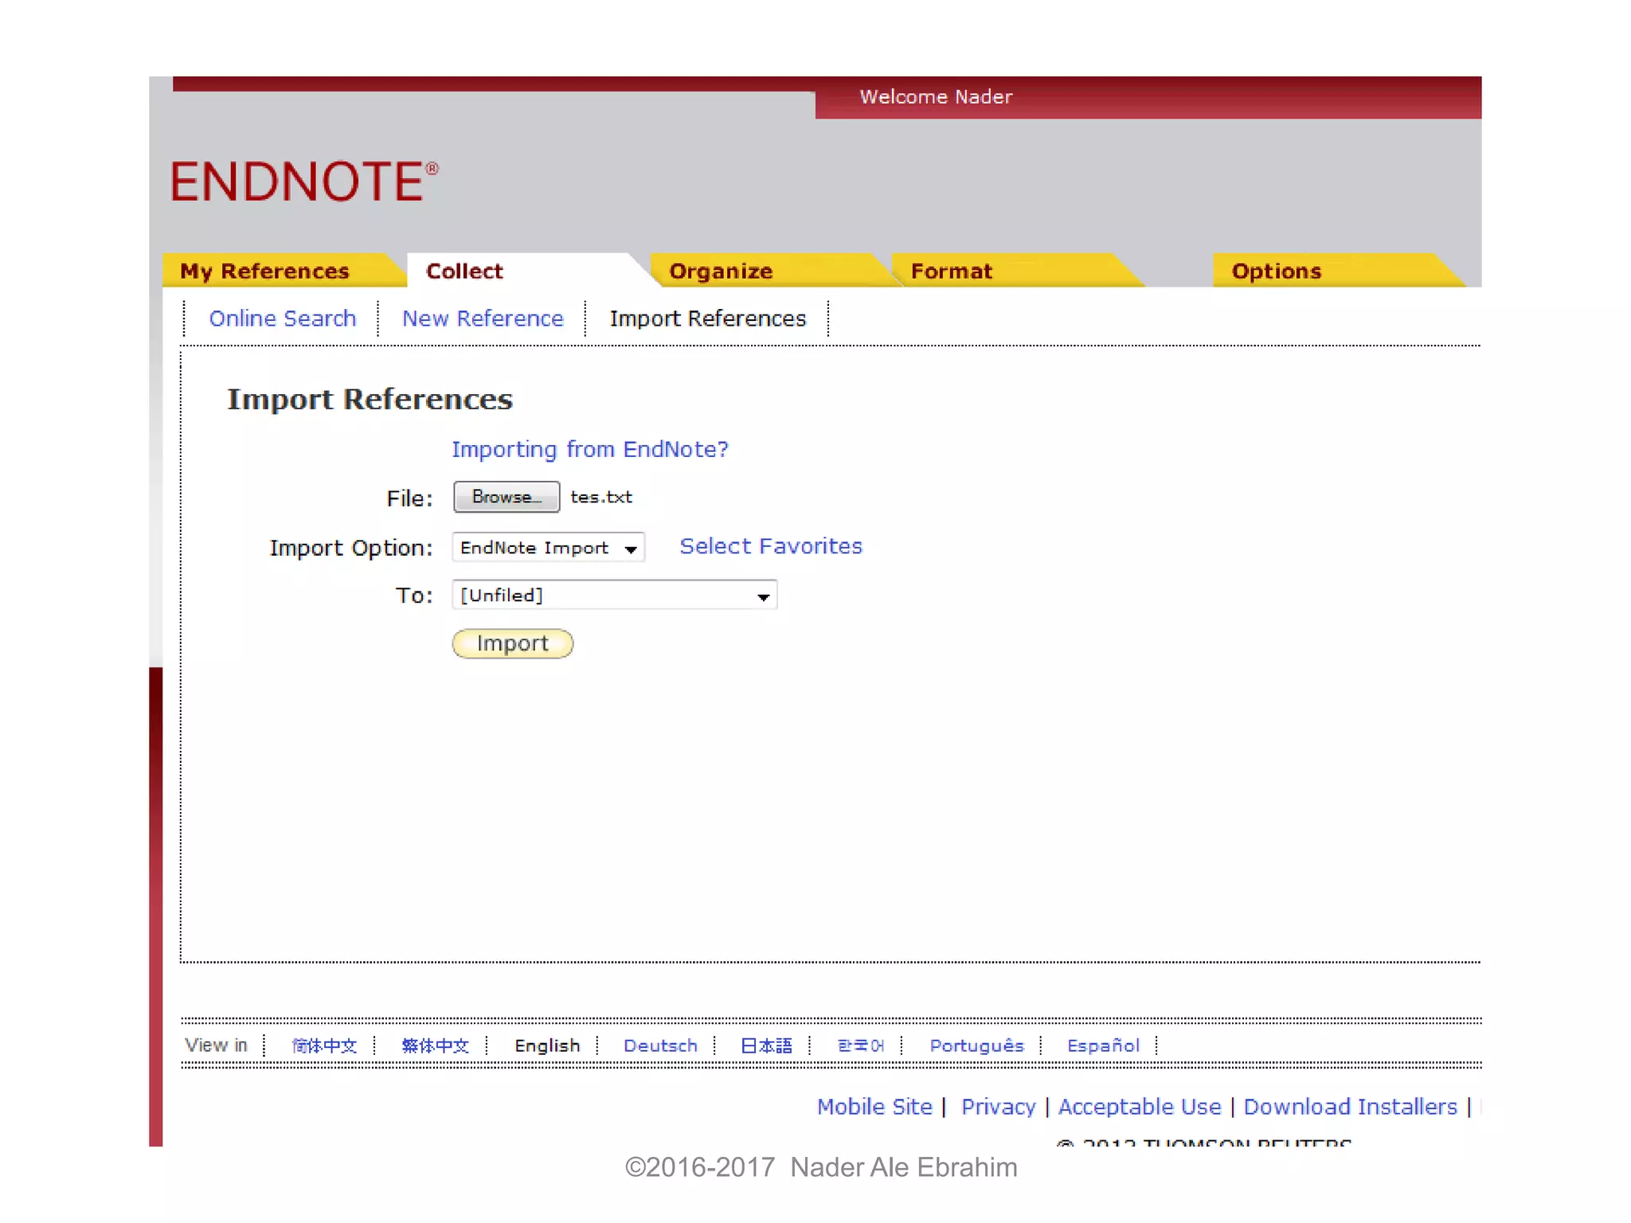Click the ENDNOTE logo
The width and height of the screenshot is (1631, 1223).
(303, 181)
